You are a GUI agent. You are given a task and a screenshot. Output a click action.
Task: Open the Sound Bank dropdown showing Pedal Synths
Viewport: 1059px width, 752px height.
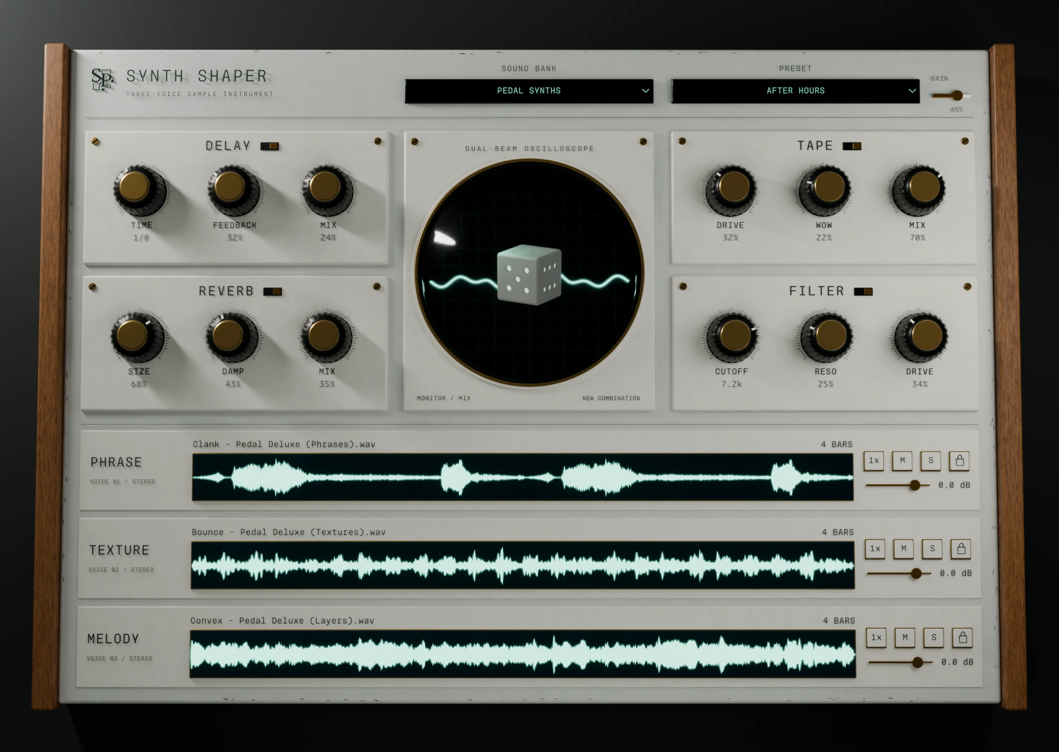coord(529,91)
